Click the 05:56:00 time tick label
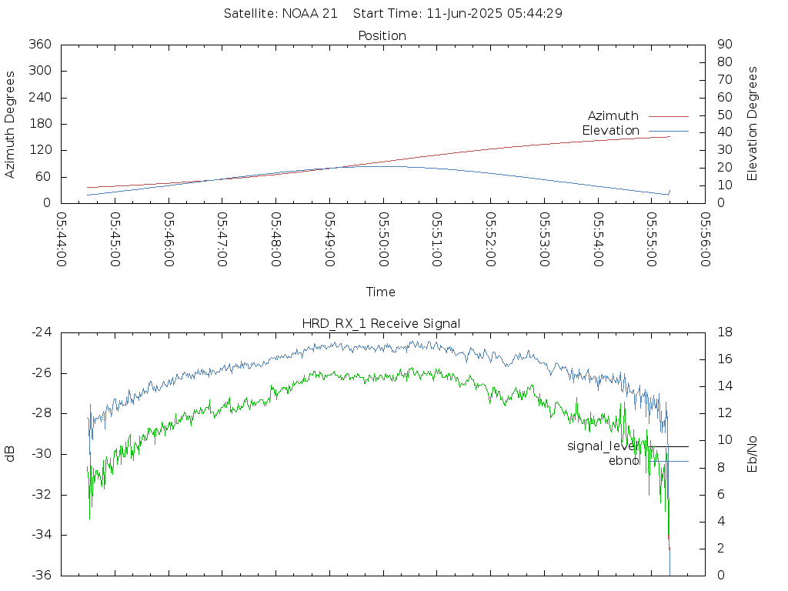Screen dimensions: 788x591 (x=705, y=239)
